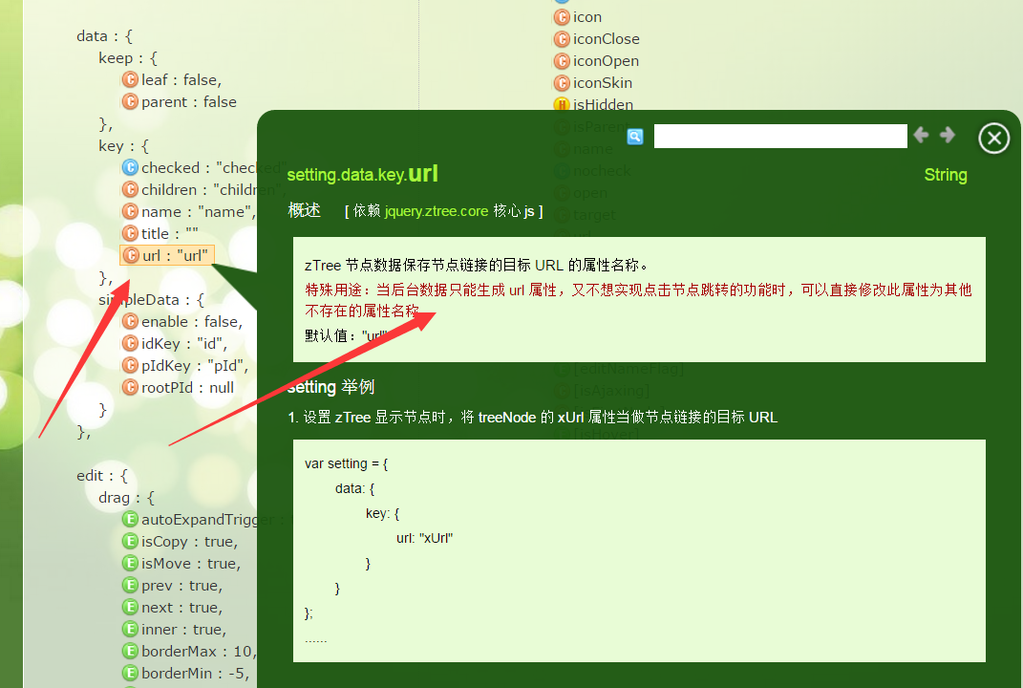Screen dimensions: 1023x688
Task: Go to previous search result arrow
Action: (x=921, y=135)
